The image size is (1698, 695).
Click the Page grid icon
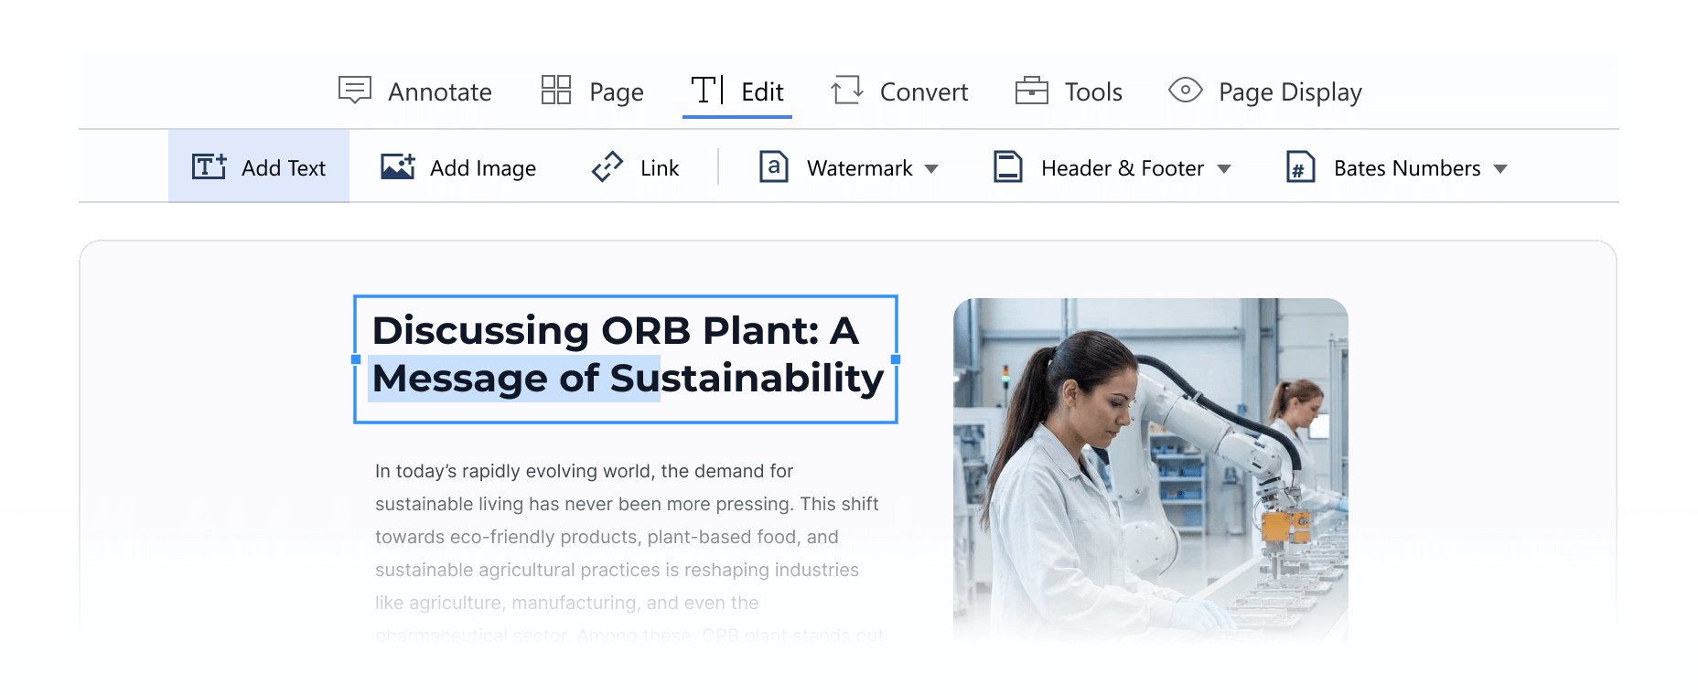555,91
